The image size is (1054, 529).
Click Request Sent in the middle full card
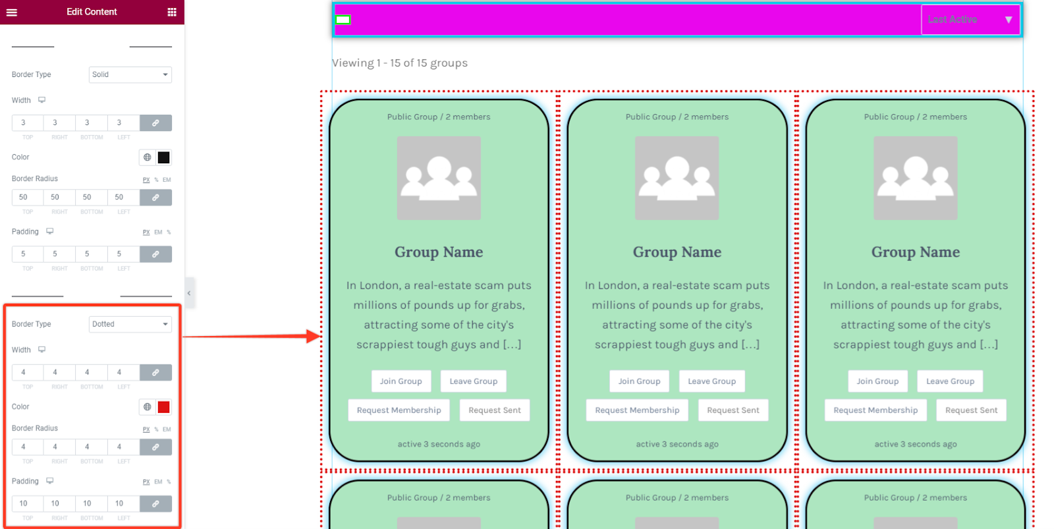pos(733,410)
